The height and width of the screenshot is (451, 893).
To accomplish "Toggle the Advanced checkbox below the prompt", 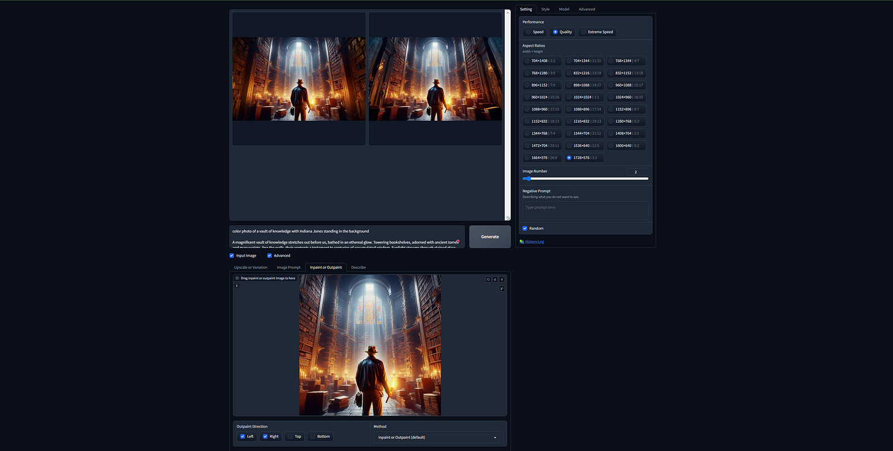I will pos(269,255).
